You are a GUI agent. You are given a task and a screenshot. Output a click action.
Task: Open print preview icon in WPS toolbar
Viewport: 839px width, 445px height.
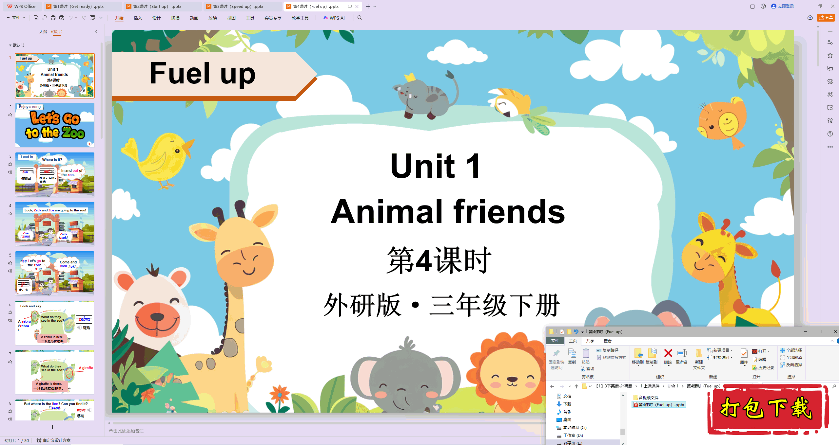[x=62, y=18]
